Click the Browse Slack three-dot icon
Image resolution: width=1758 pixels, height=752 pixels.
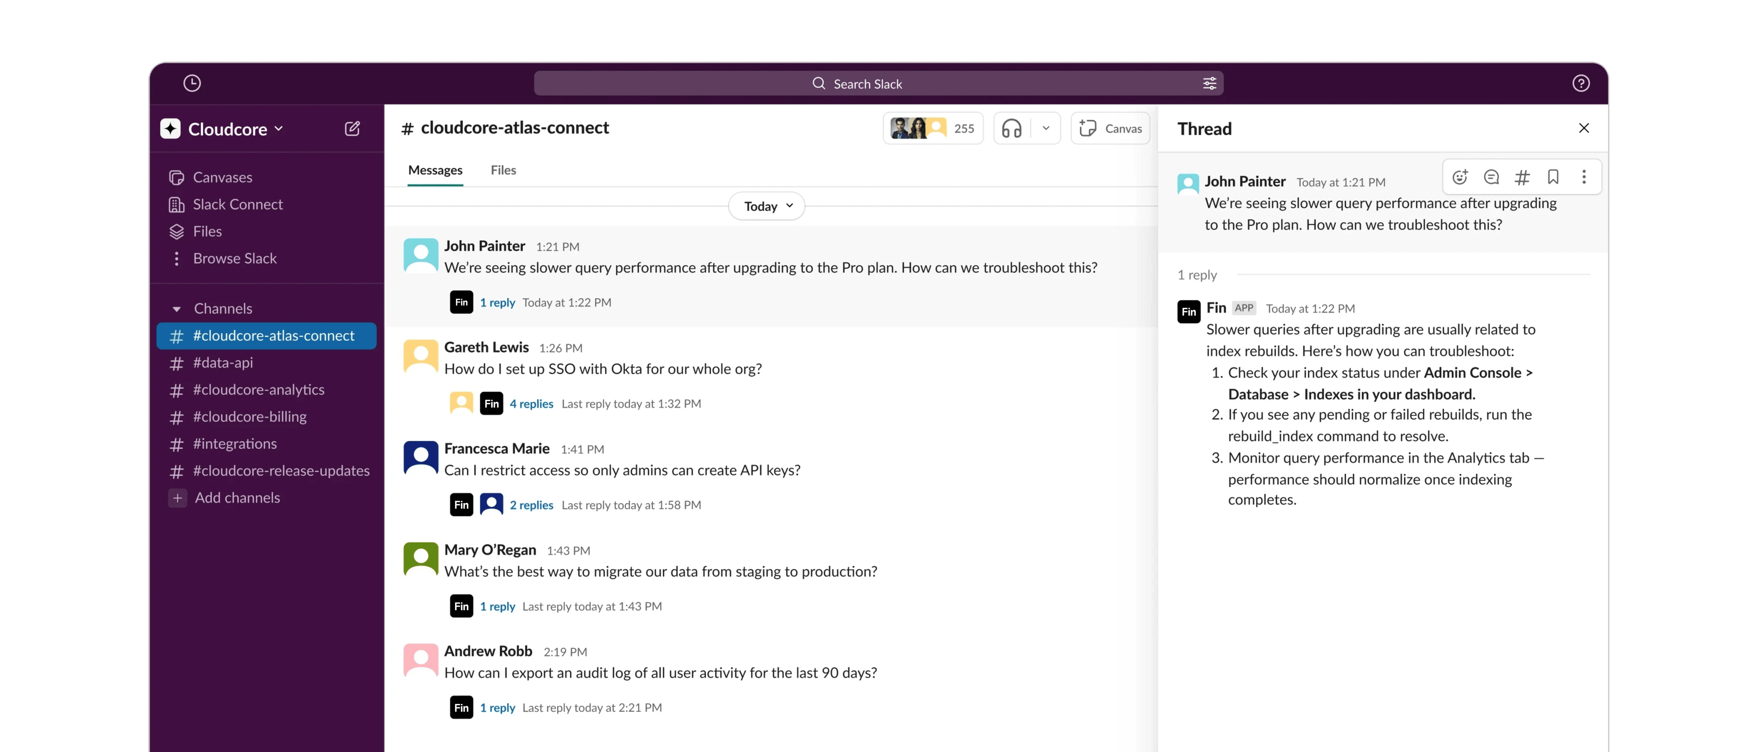[x=177, y=258]
